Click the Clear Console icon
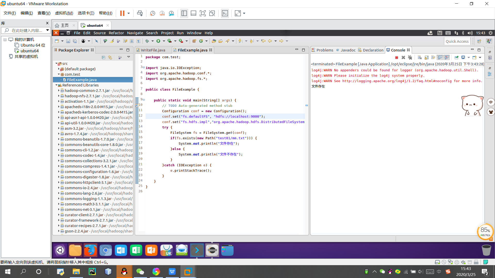Image resolution: width=495 pixels, height=278 pixels. click(x=420, y=57)
